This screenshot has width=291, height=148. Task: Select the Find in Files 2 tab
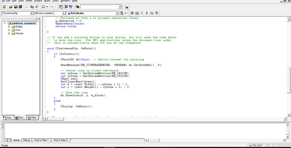61,140
